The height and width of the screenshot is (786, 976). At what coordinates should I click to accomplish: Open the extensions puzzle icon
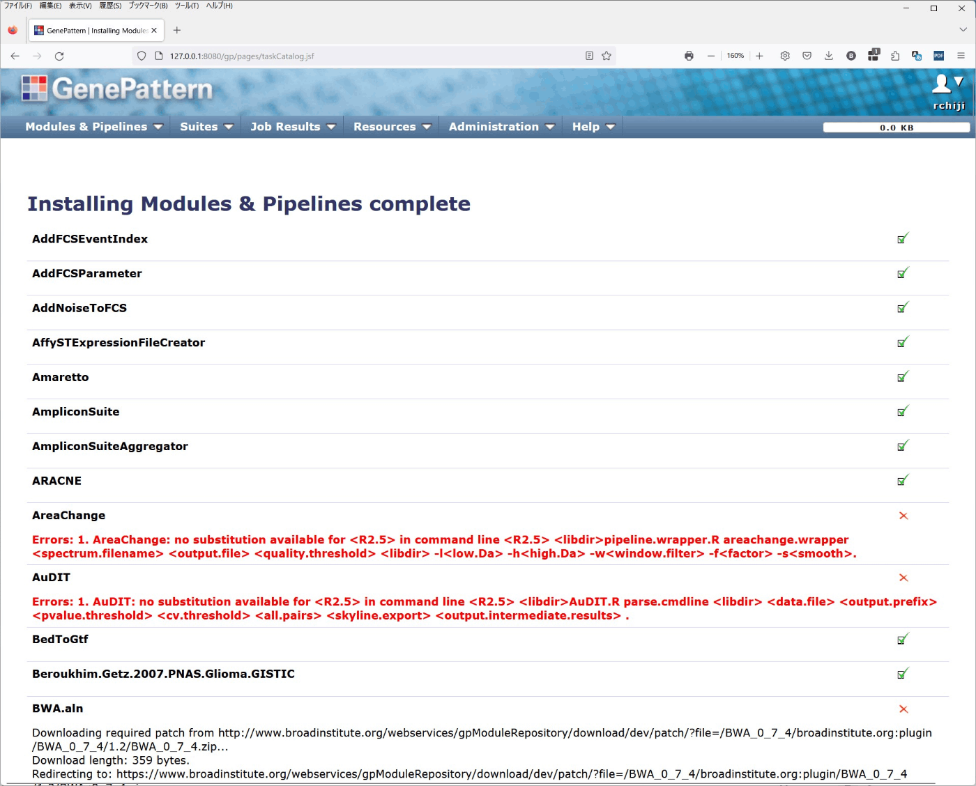tap(895, 56)
